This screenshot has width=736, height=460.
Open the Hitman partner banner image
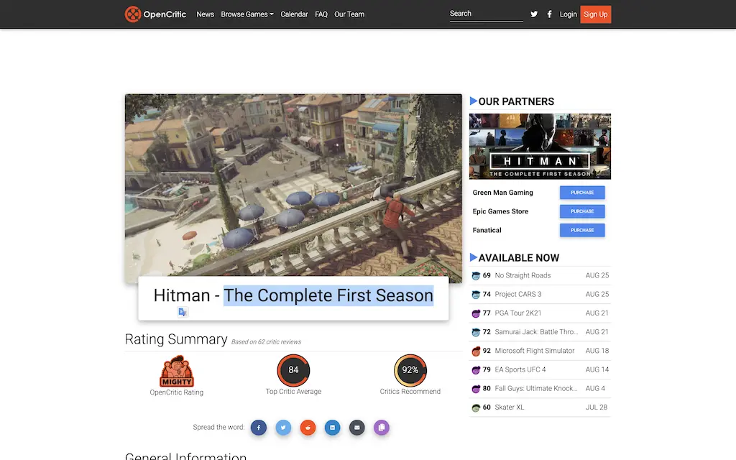click(x=540, y=146)
